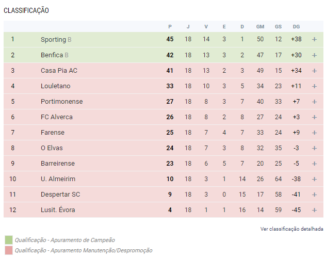Click the plus icon for U. Almeirim
The width and height of the screenshot is (326, 257).
coord(314,179)
